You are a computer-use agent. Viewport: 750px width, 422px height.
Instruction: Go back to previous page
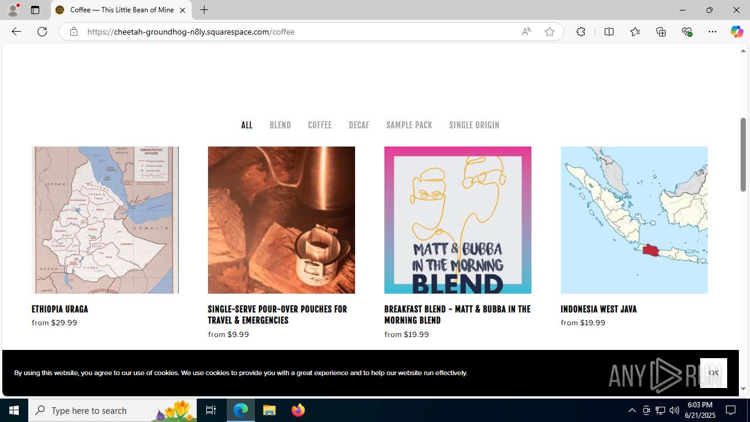(x=16, y=32)
